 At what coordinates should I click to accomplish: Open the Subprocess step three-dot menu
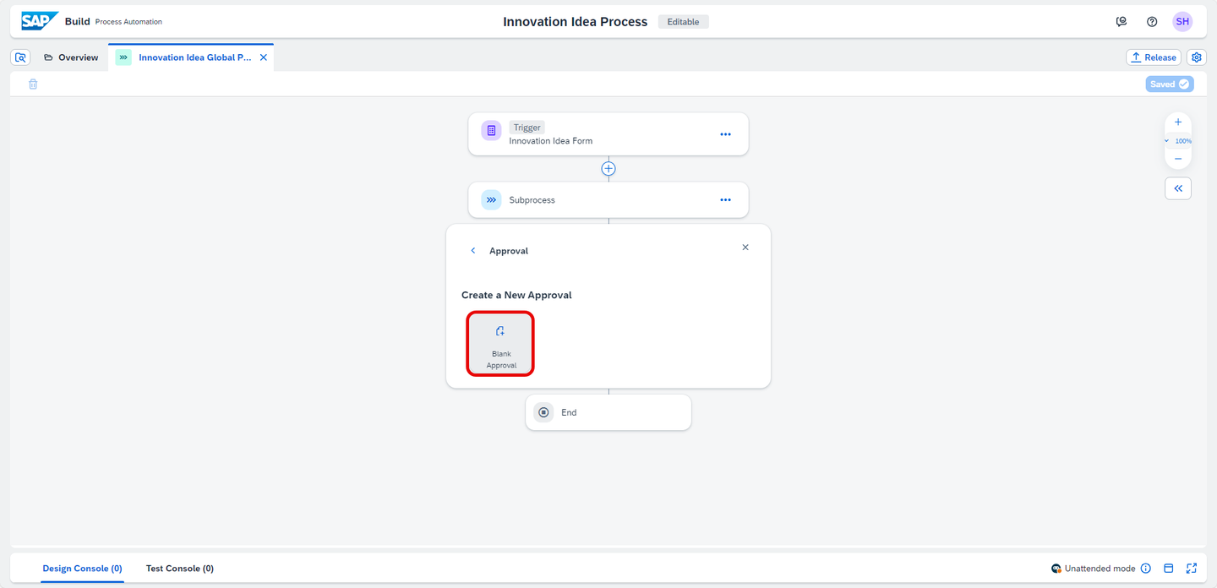click(x=725, y=200)
